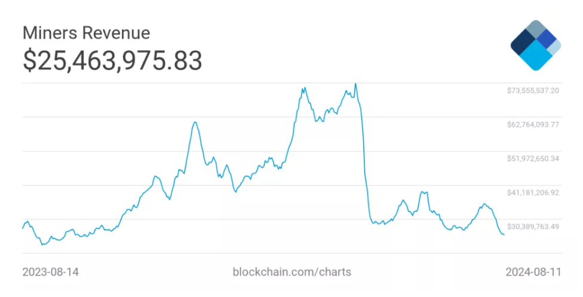The width and height of the screenshot is (583, 297).
Task: Click the pale blue right logo diamond
Action: point(555,47)
